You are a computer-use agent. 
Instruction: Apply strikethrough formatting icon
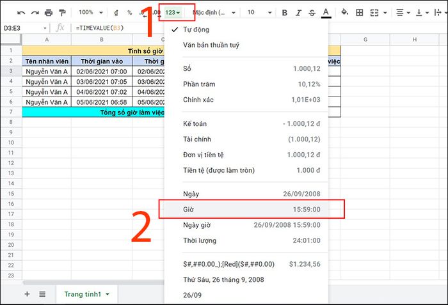[x=312, y=13]
